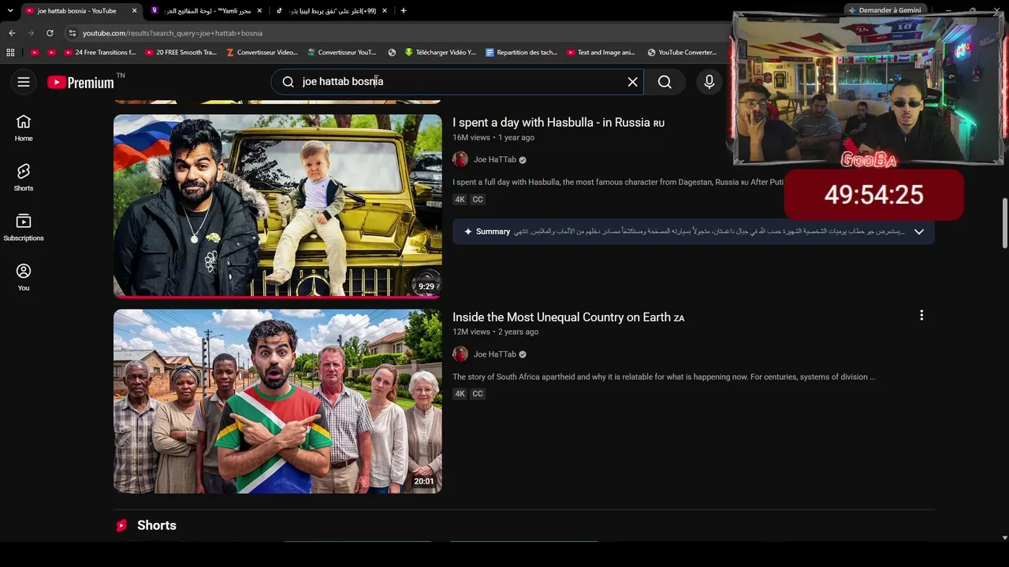
Task: Open the globe icon bookmark
Action: [392, 53]
